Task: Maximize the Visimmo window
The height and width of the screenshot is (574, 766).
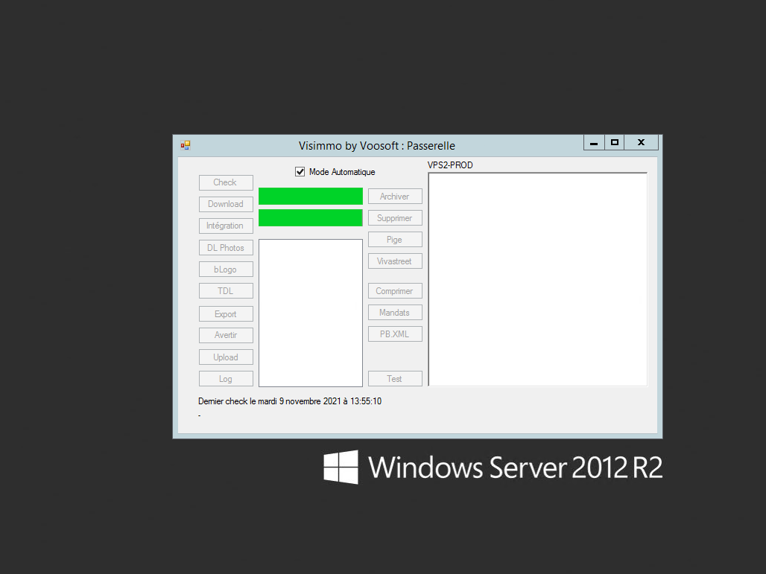Action: click(615, 142)
